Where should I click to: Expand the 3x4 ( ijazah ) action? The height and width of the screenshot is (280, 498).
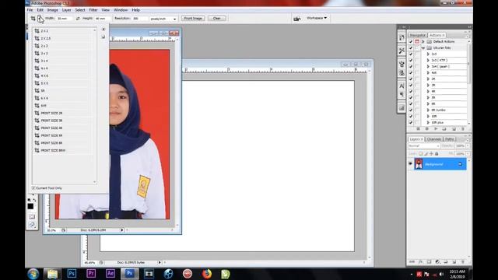(428, 67)
